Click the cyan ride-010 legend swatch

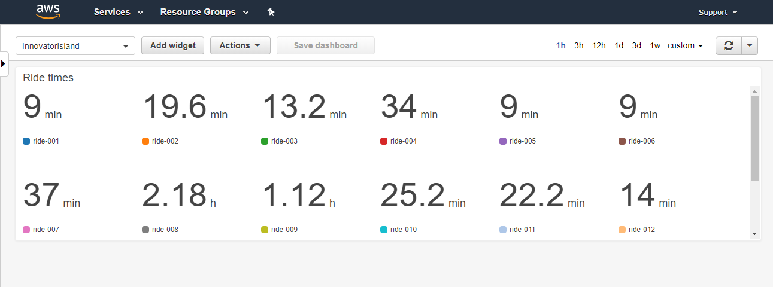click(384, 230)
